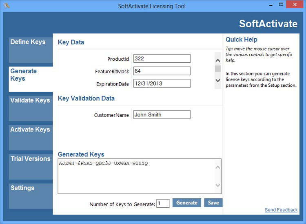Open the Send Feedback link
Viewport: 306px width, 224px height.
(x=281, y=210)
